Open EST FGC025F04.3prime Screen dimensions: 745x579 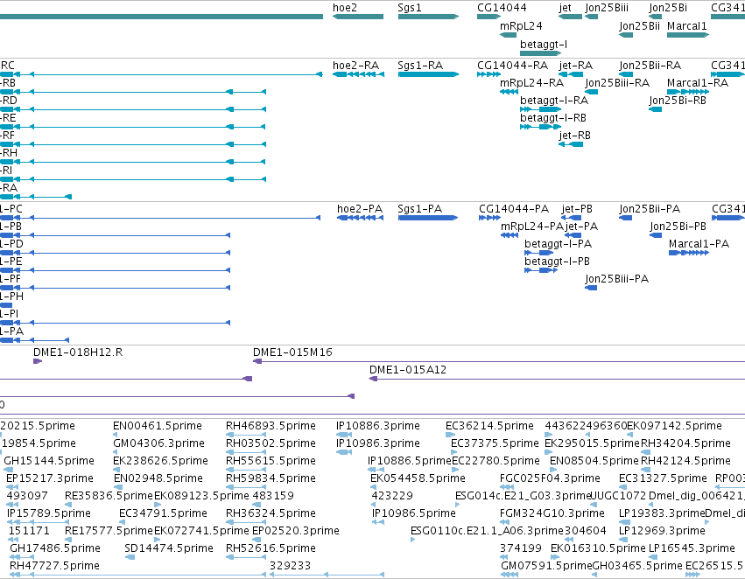(x=550, y=478)
